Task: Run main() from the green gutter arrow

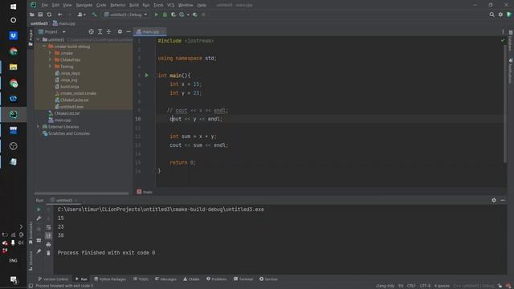Action: pyautogui.click(x=147, y=75)
